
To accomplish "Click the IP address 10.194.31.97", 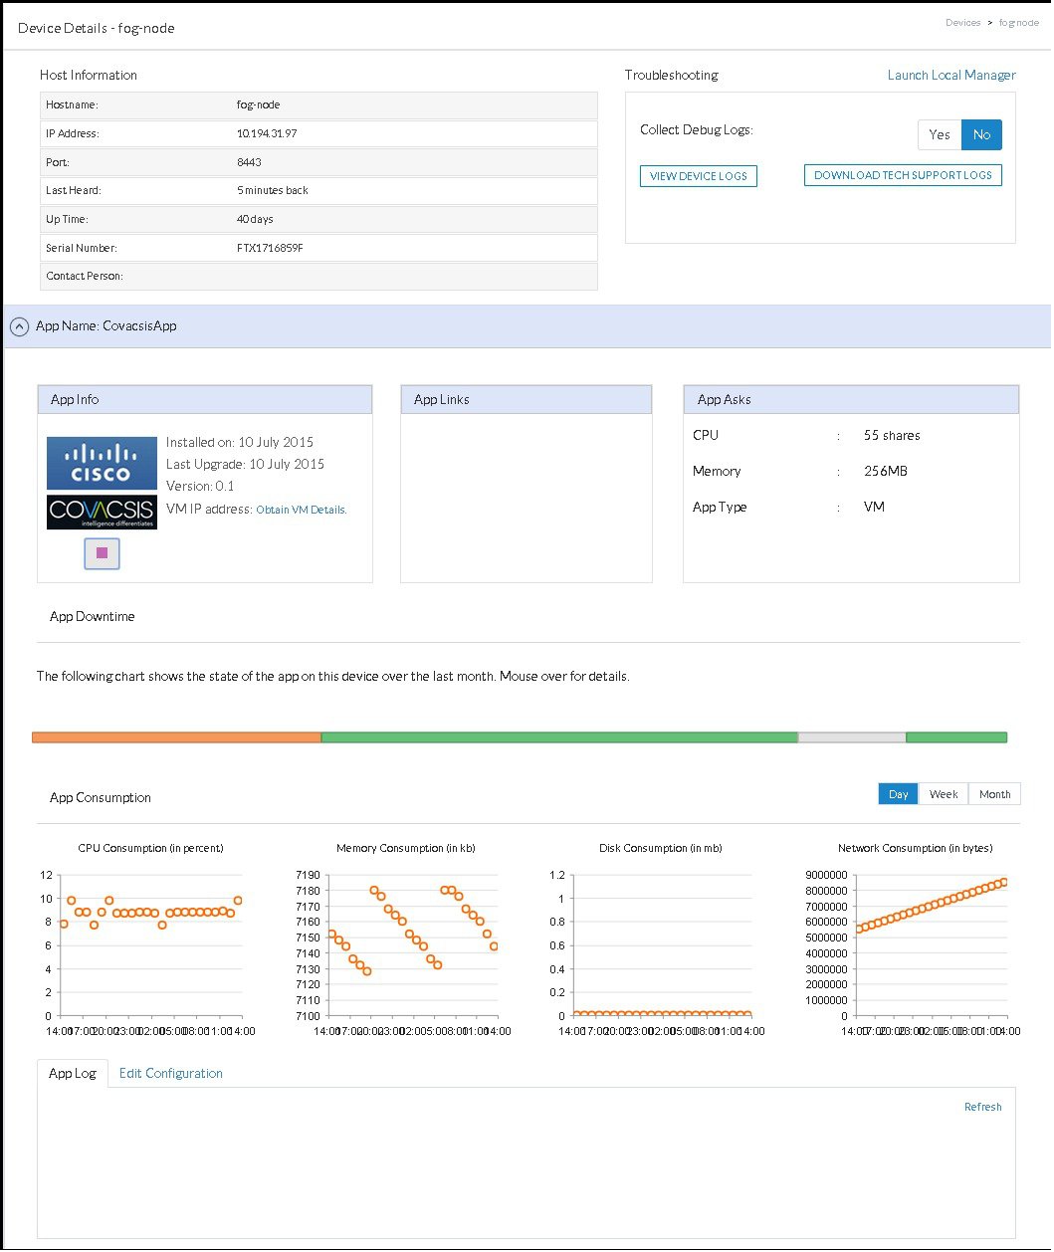I will (267, 133).
